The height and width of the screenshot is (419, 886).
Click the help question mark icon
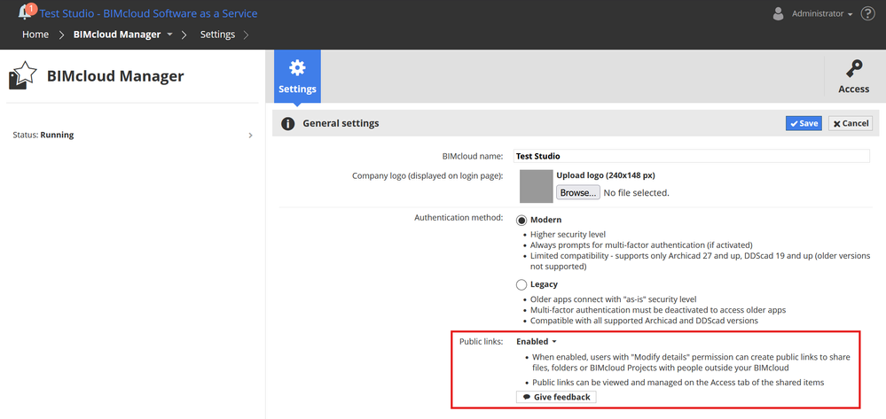click(x=867, y=13)
